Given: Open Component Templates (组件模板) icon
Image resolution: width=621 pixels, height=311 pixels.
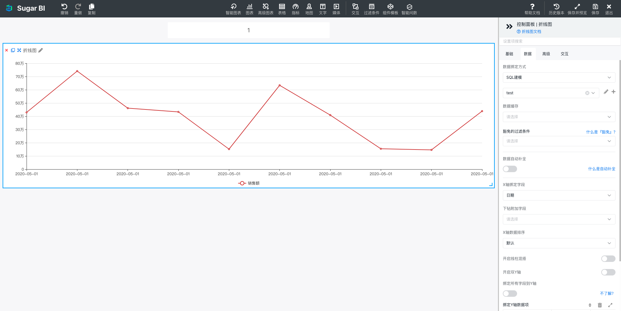Looking at the screenshot, I should [x=390, y=6].
